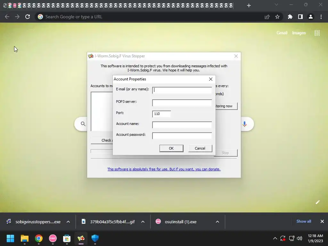Open the Google Images link
This screenshot has height=246, width=328.
pos(299,33)
